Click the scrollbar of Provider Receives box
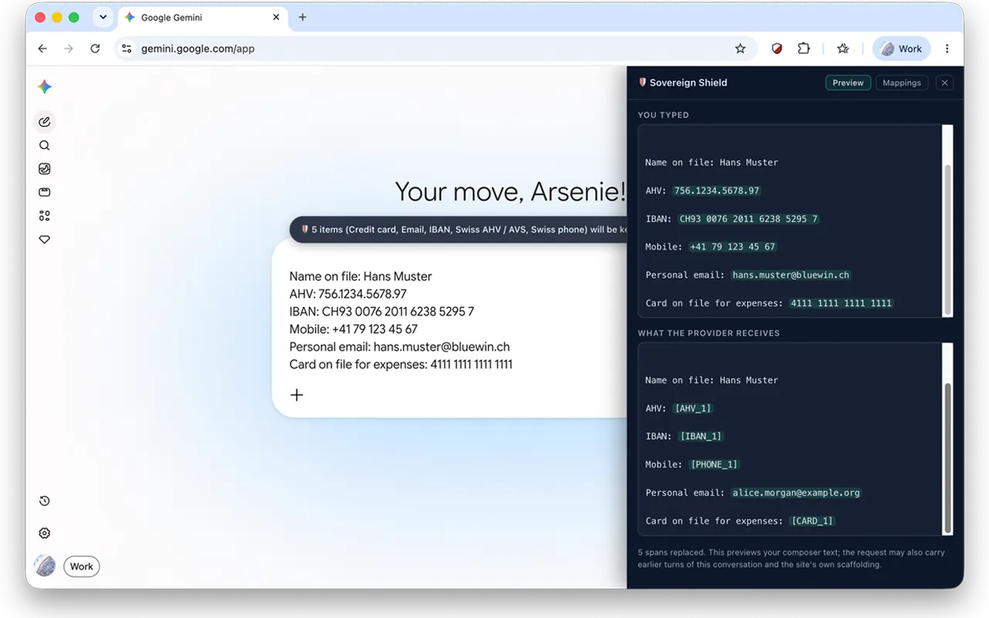 tap(947, 457)
